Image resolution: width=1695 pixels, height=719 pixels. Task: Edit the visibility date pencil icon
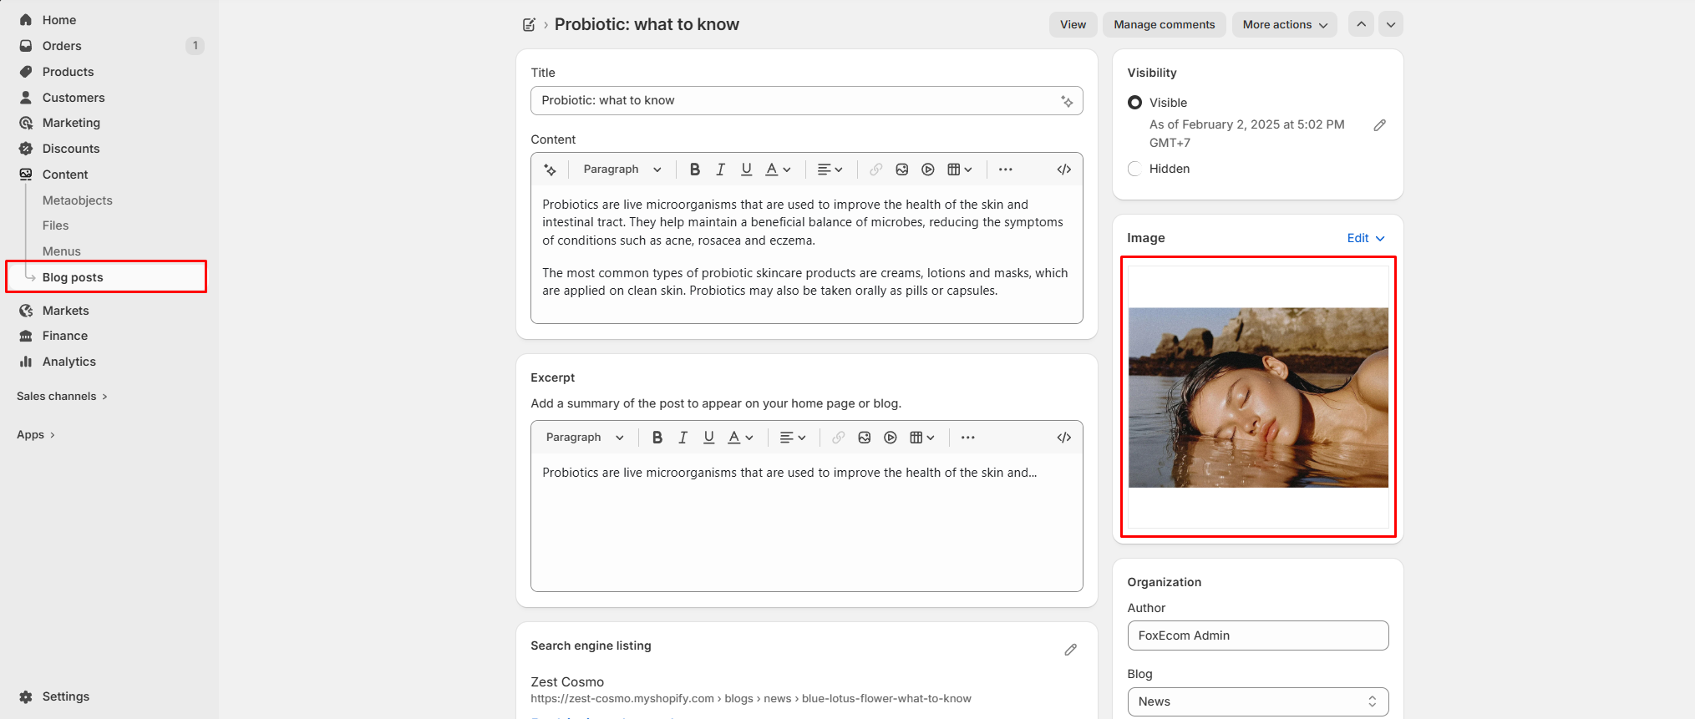pos(1379,125)
